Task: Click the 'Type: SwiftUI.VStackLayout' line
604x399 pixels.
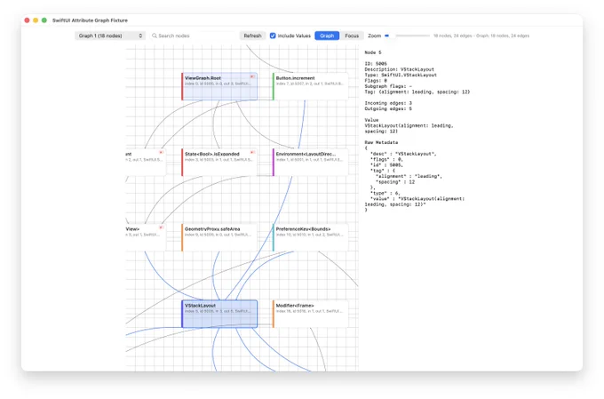Action: click(401, 75)
